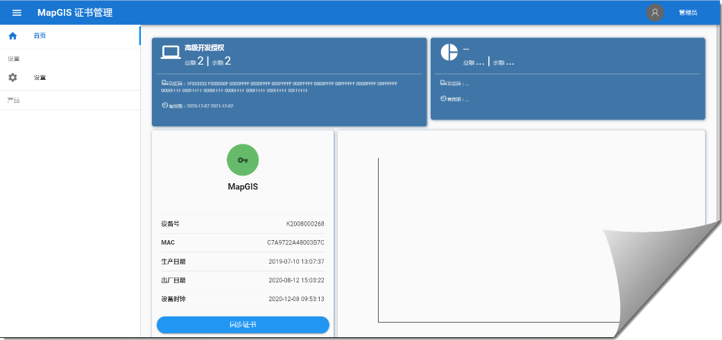Select the 设备号 K2008000268 row

click(x=242, y=224)
